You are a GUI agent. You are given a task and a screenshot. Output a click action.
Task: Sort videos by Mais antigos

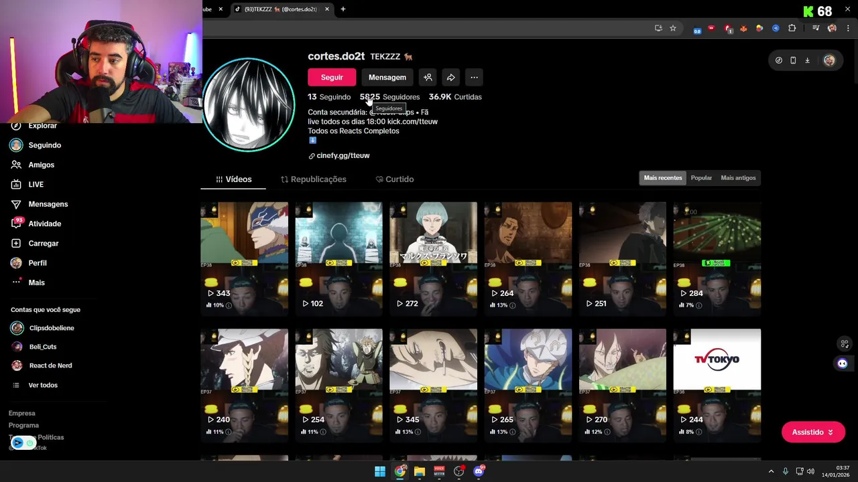738,178
